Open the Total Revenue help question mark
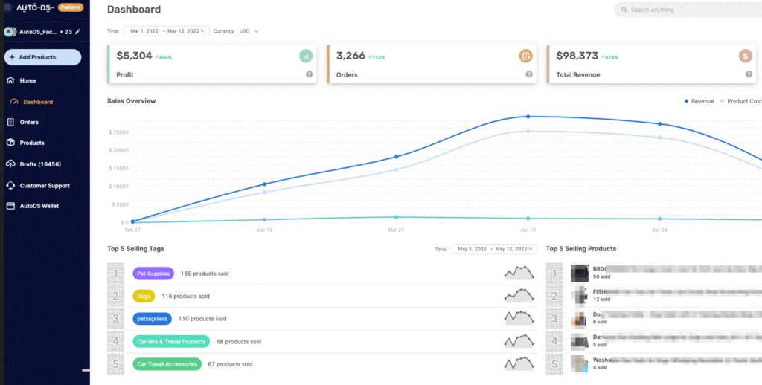The height and width of the screenshot is (385, 762). click(749, 74)
